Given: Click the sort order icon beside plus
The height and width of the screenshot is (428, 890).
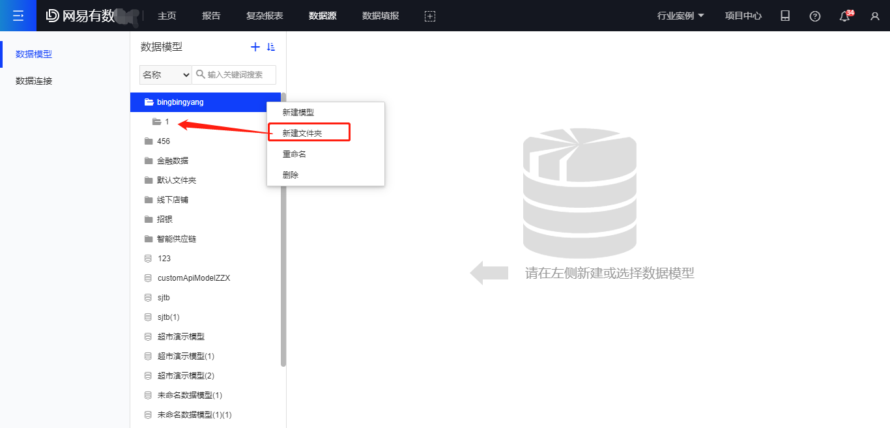Looking at the screenshot, I should click(272, 47).
